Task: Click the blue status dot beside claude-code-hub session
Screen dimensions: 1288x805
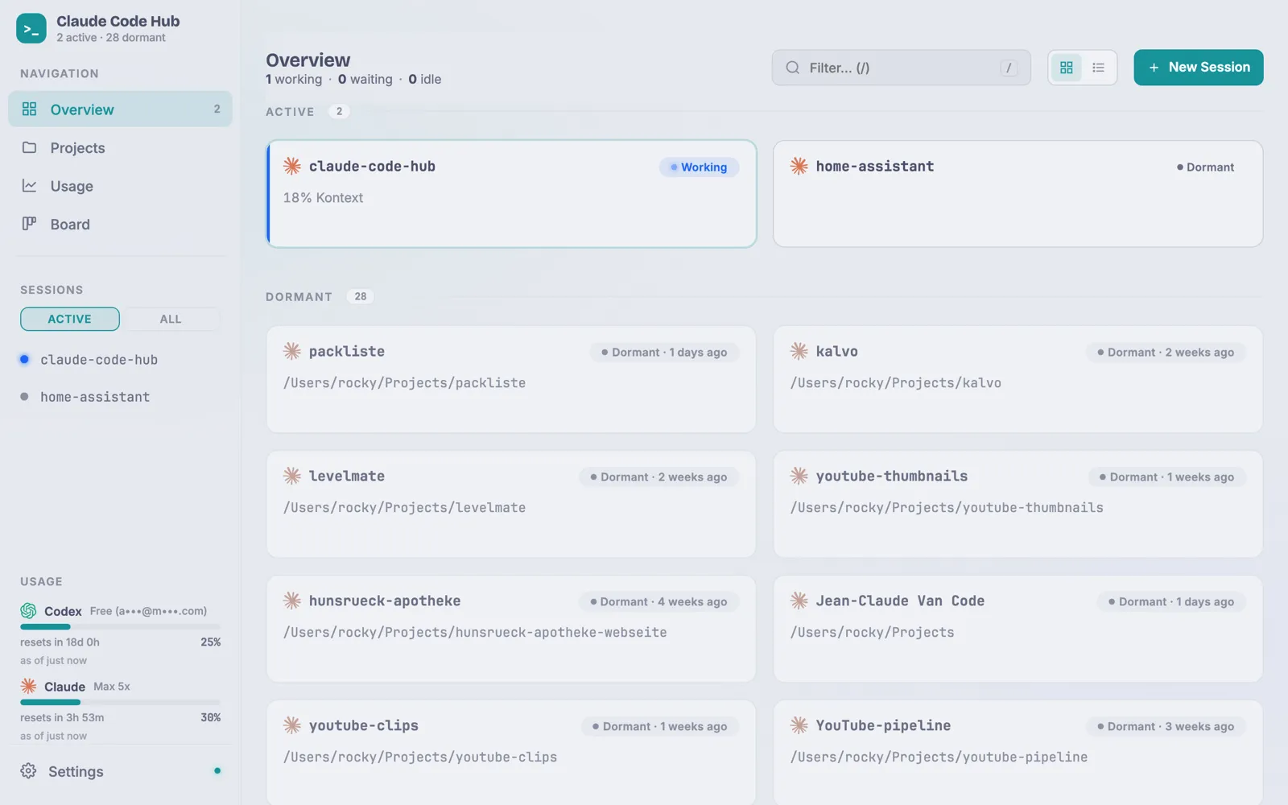Action: (24, 359)
